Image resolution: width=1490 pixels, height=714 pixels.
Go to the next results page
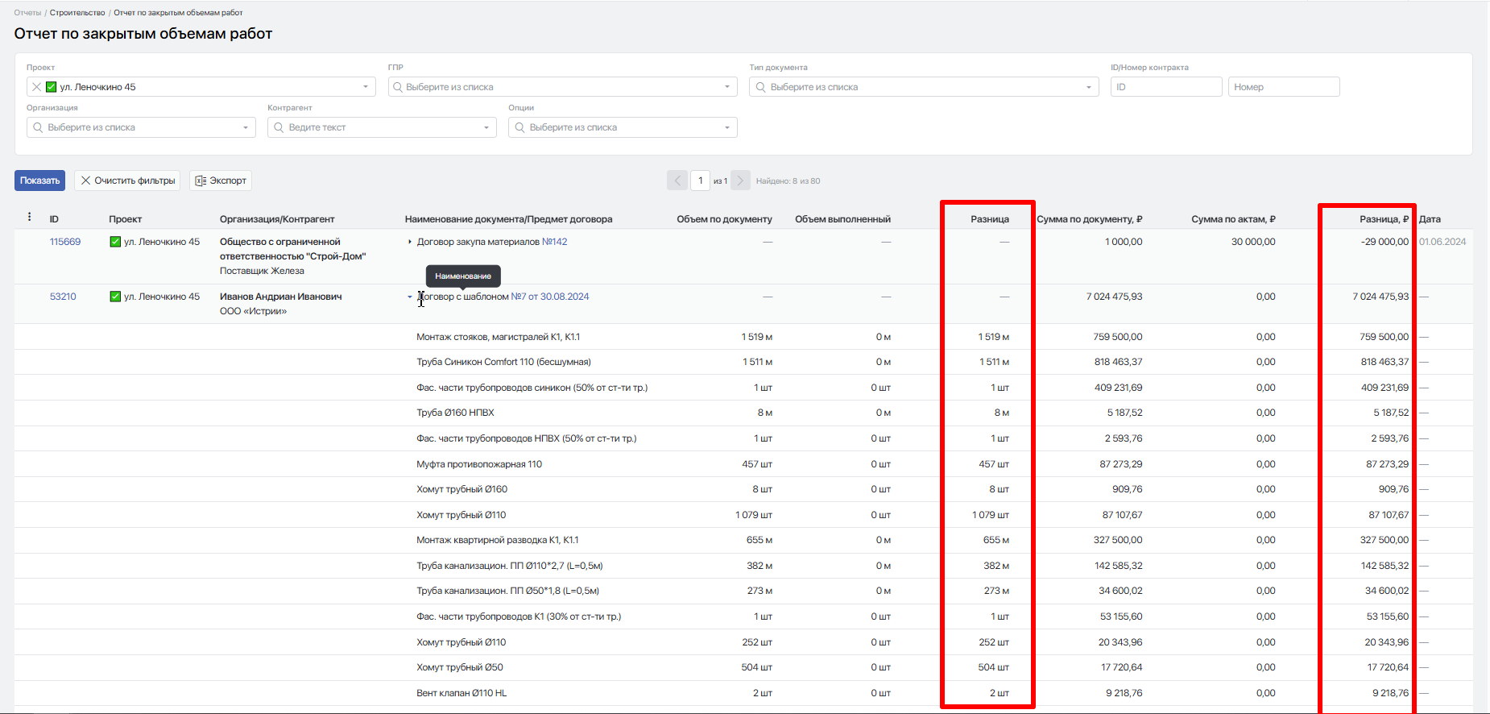740,181
